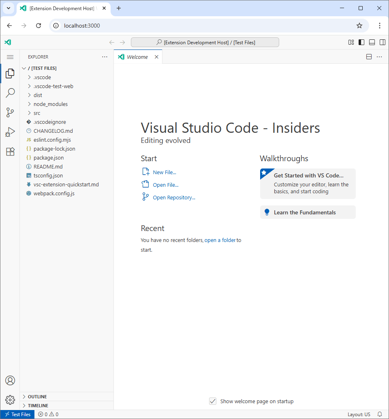
Task: Close the Extension Development Host browser tab
Action: tap(104, 8)
